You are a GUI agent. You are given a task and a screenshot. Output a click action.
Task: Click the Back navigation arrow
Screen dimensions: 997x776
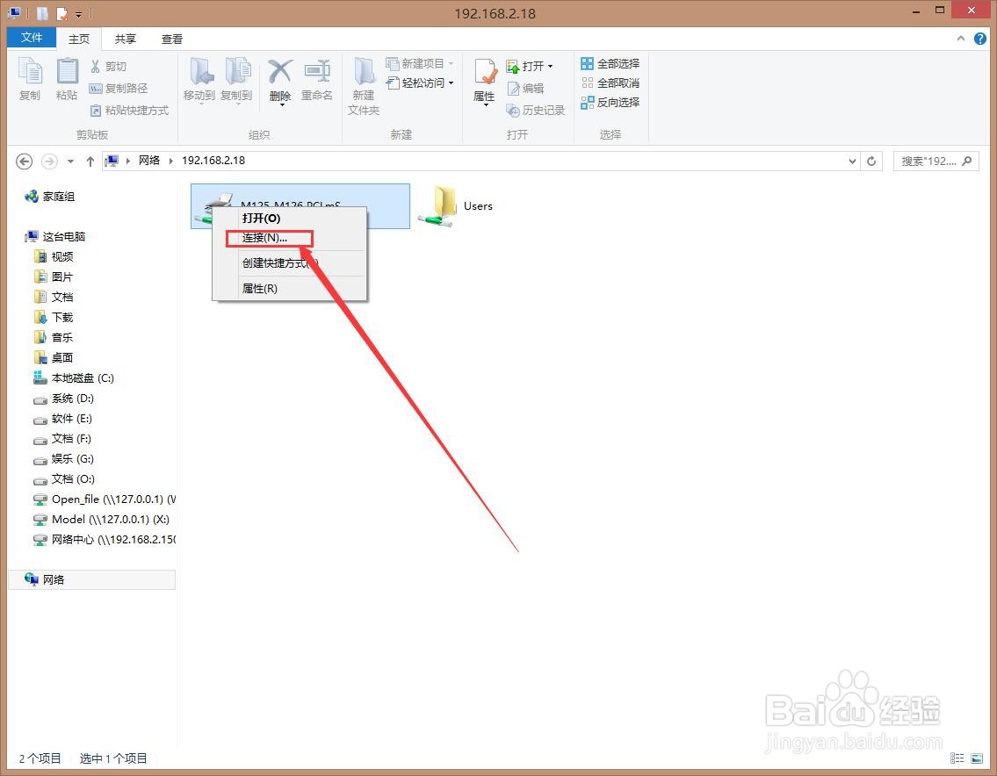[25, 162]
